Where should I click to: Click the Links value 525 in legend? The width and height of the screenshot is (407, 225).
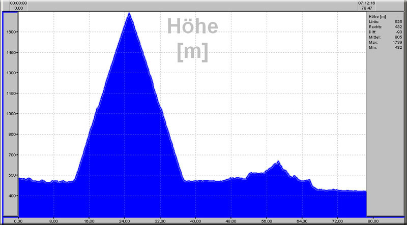tap(398, 22)
